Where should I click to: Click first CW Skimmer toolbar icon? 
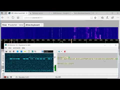(6, 51)
